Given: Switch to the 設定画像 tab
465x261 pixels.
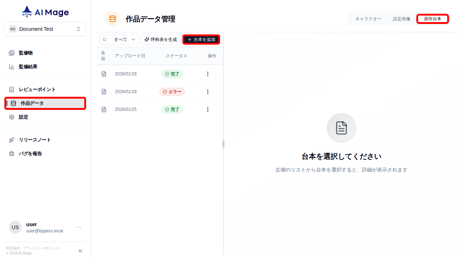Looking at the screenshot, I should pyautogui.click(x=401, y=18).
